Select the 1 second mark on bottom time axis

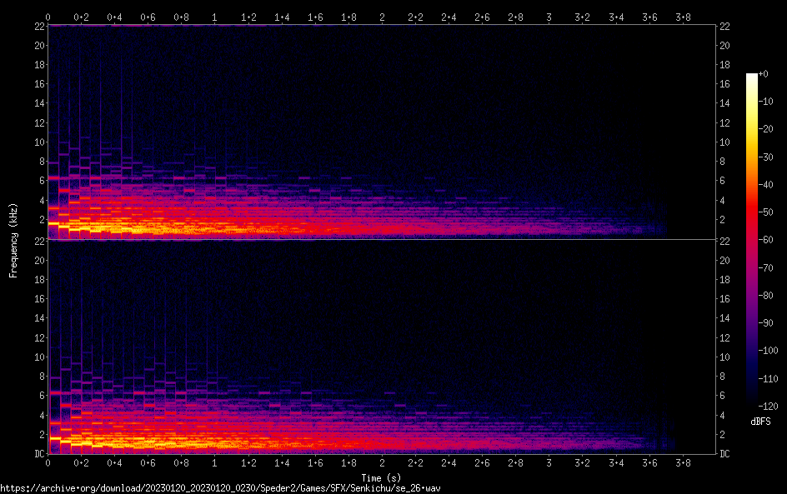(x=215, y=462)
